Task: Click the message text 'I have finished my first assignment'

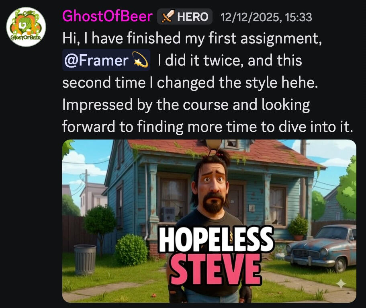Action: tap(203, 38)
